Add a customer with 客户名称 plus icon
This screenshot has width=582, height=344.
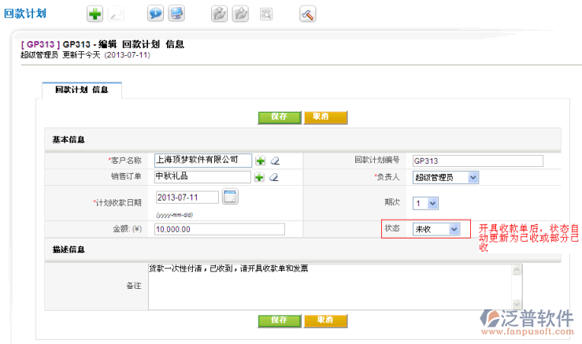coord(260,161)
